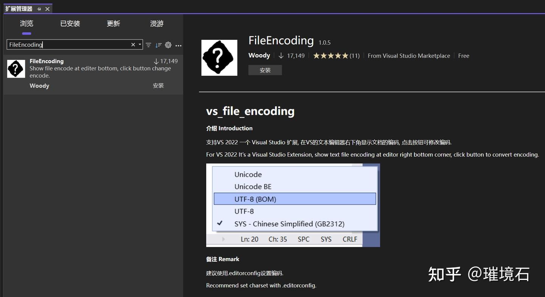Click the download arrow beside 17,149
The height and width of the screenshot is (297, 545).
(x=280, y=55)
